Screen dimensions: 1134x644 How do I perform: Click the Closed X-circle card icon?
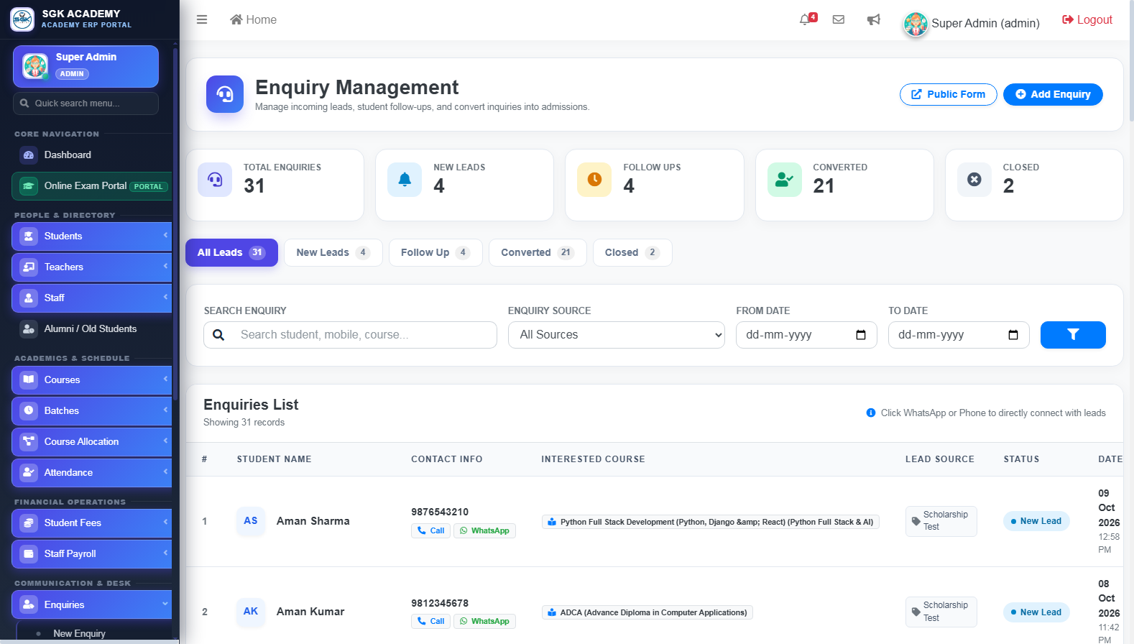point(974,180)
